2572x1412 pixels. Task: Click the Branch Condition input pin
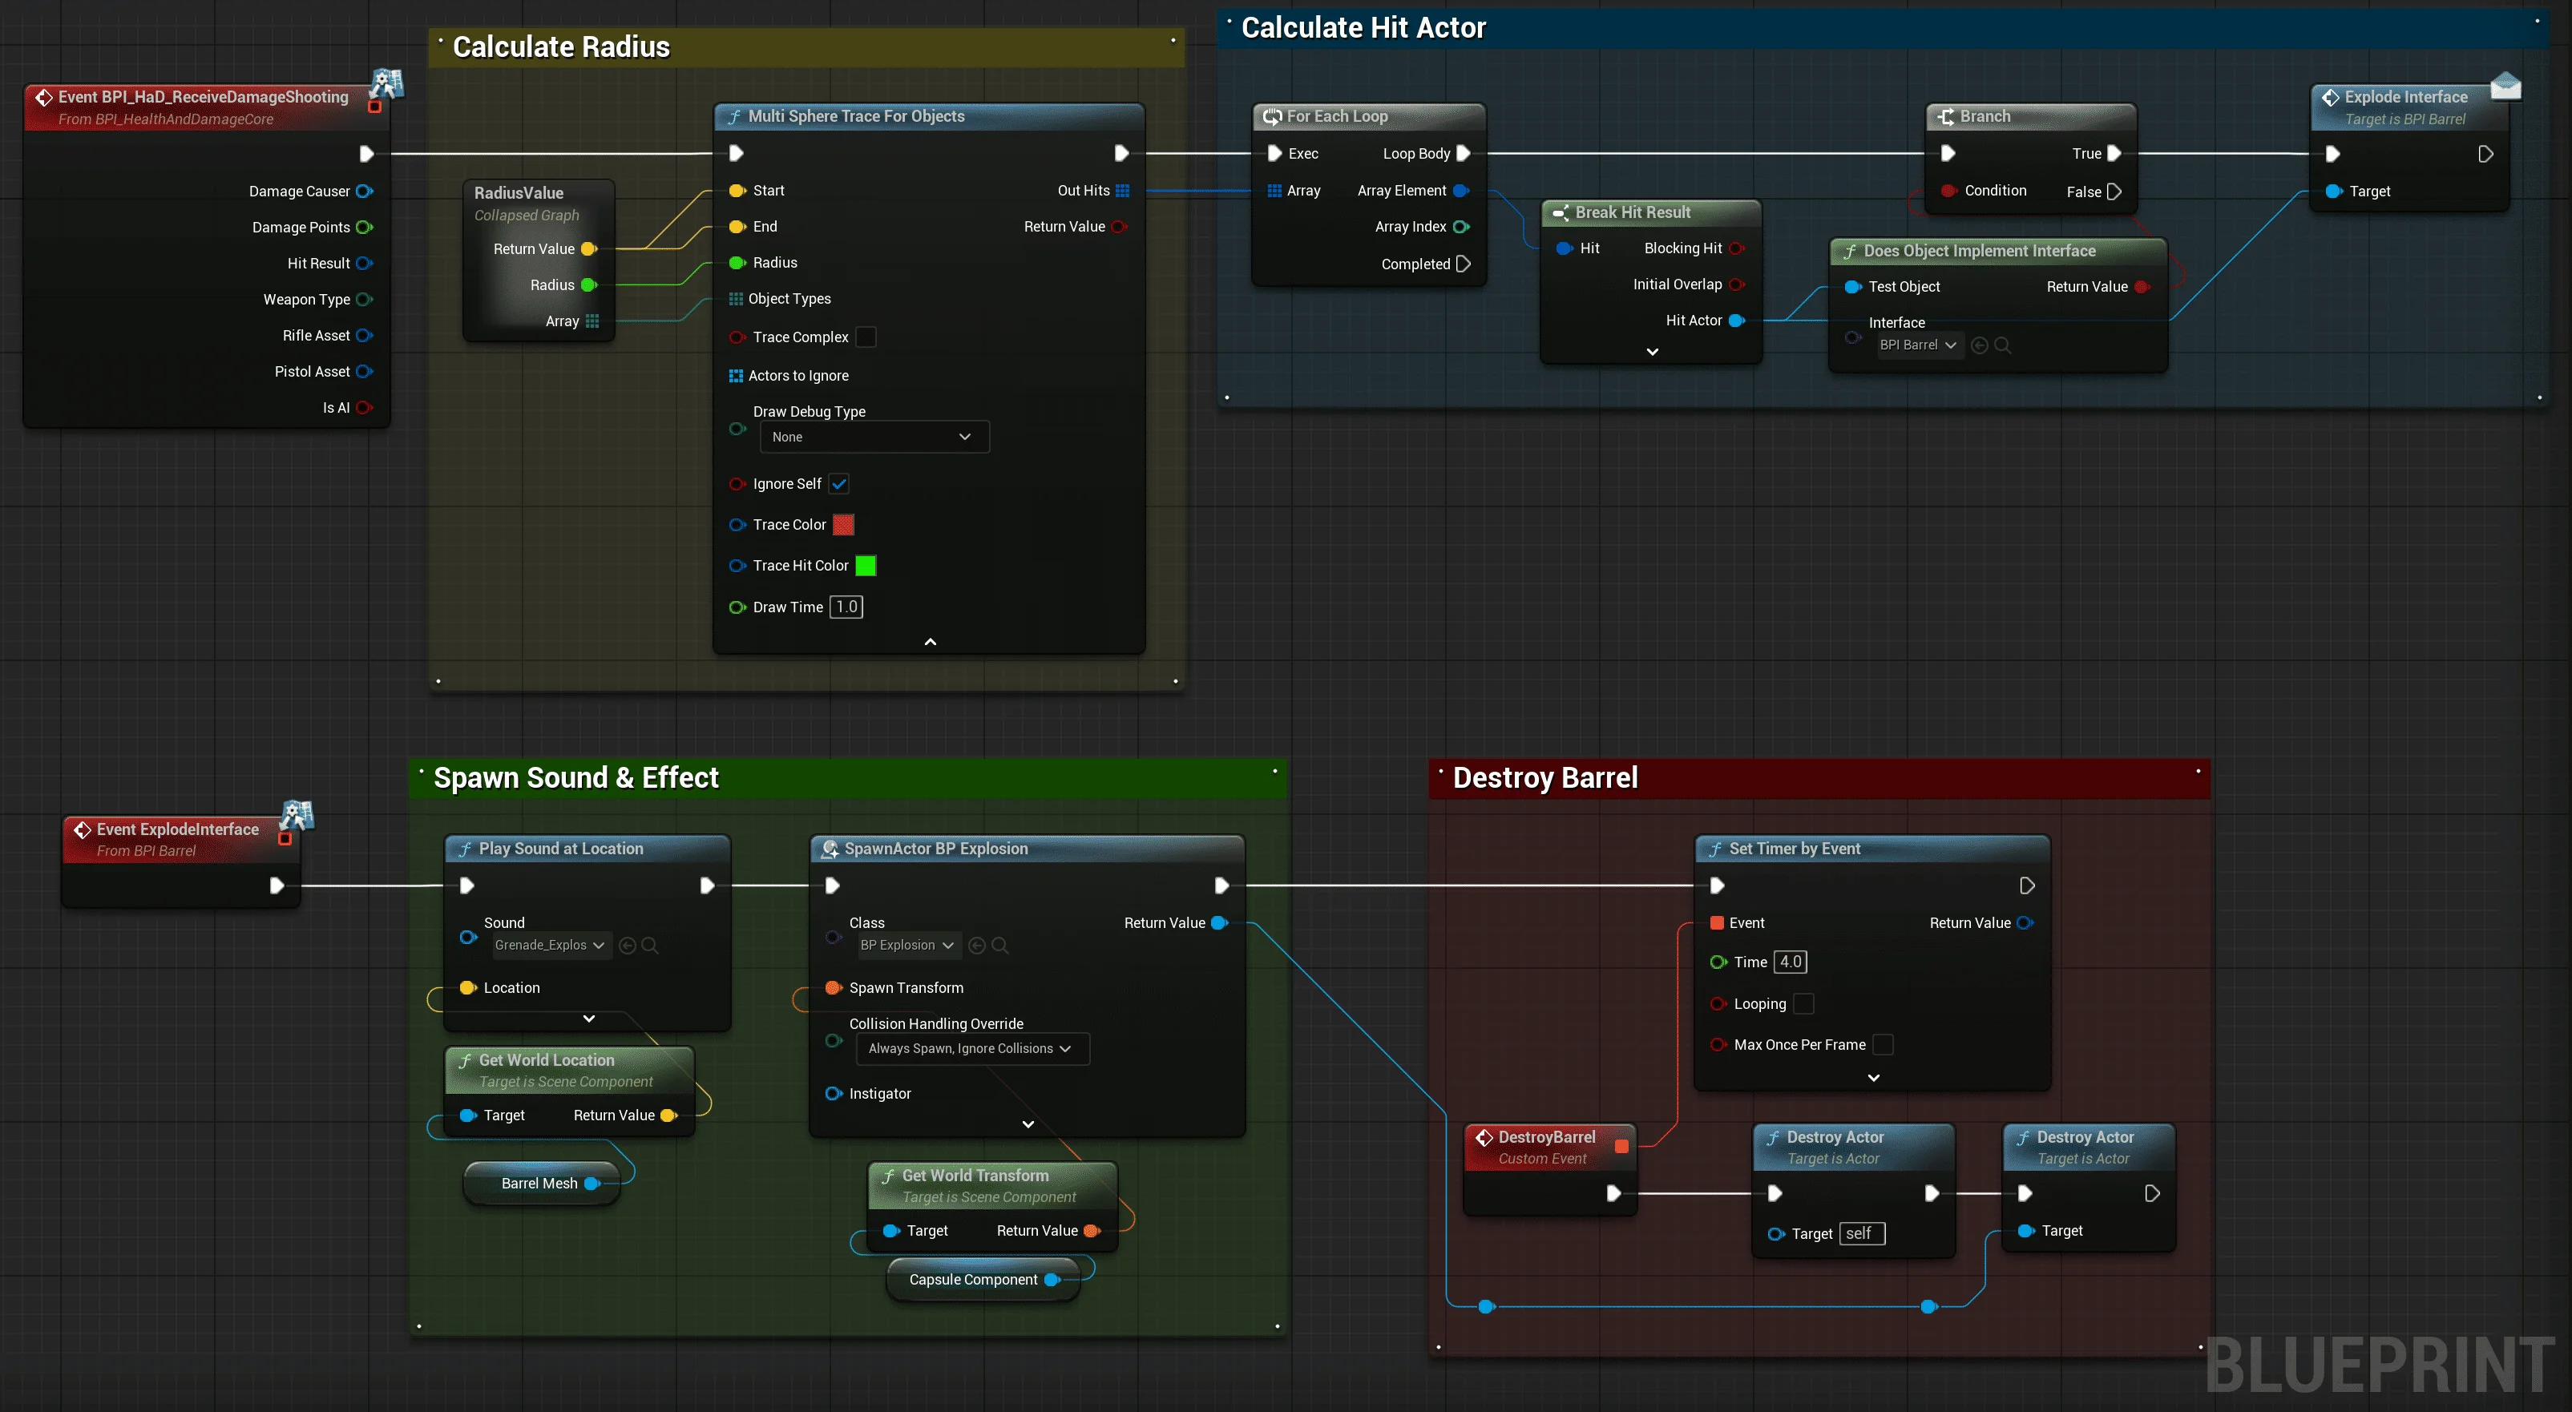(x=1948, y=190)
